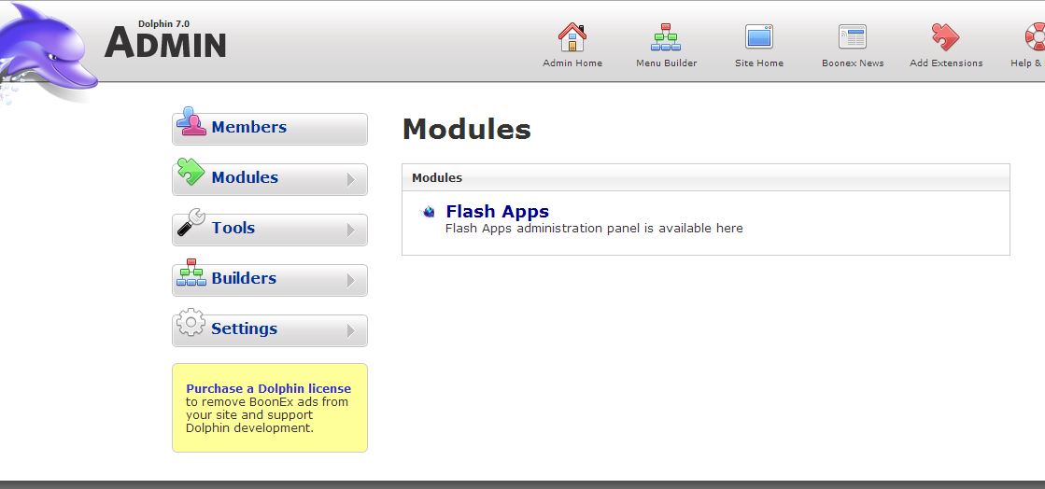Expand the Modules sidebar arrow
The width and height of the screenshot is (1045, 489).
351,179
